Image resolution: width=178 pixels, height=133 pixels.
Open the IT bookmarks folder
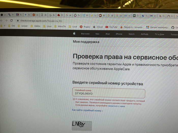click(3, 26)
